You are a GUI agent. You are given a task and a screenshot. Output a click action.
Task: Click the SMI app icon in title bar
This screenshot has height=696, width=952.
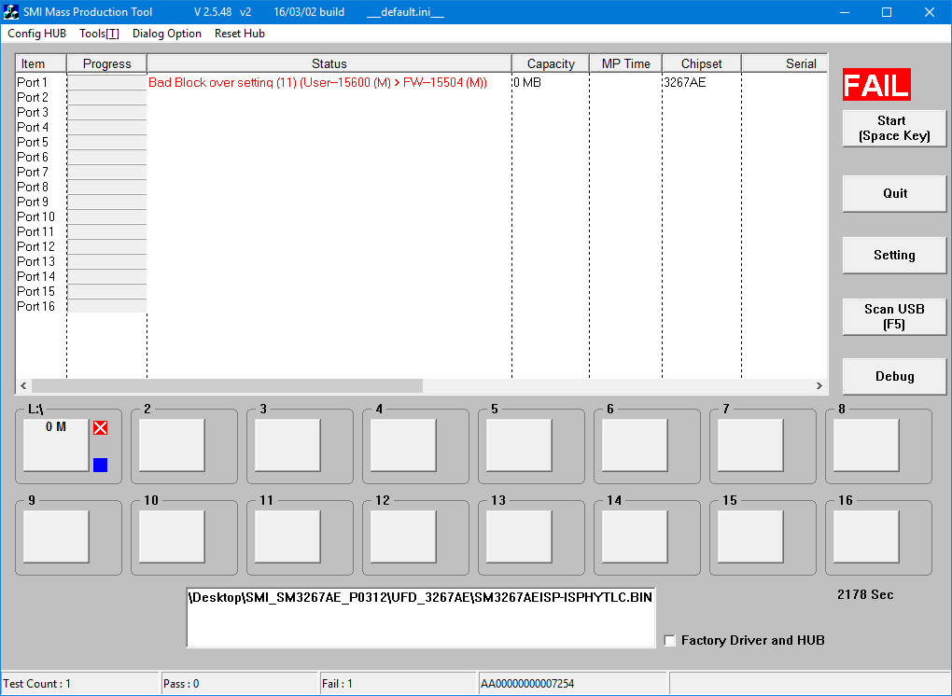(x=11, y=11)
